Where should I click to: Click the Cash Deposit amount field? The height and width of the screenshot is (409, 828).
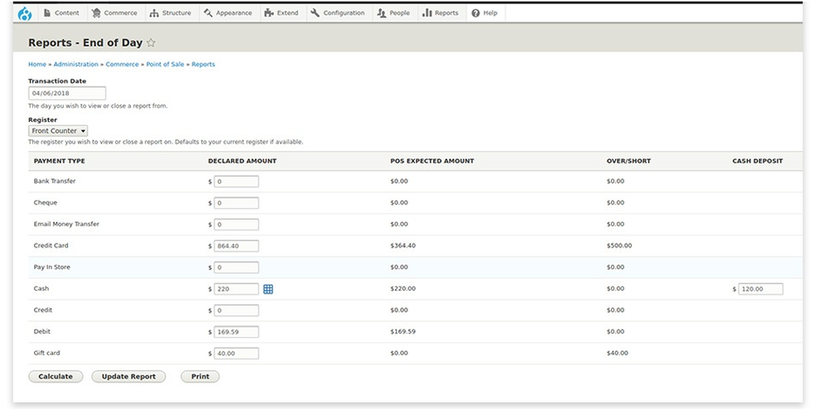pos(760,289)
